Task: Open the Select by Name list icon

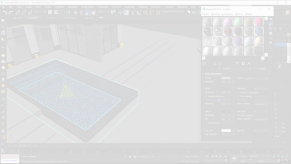Action: 56,12
